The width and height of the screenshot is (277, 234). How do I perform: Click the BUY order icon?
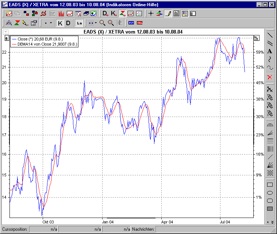131,23
